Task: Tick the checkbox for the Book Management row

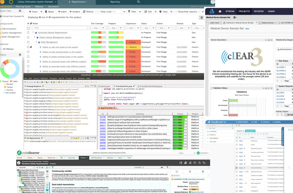Action: pos(28,42)
